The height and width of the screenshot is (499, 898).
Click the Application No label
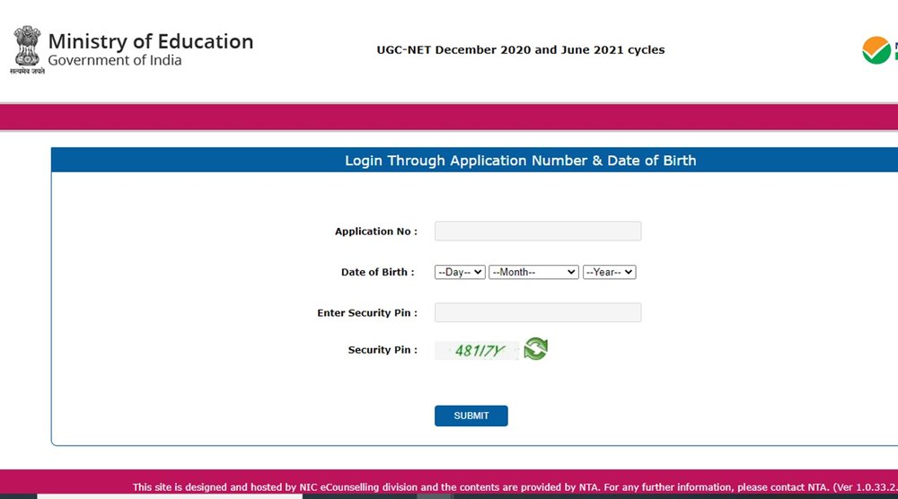click(376, 232)
